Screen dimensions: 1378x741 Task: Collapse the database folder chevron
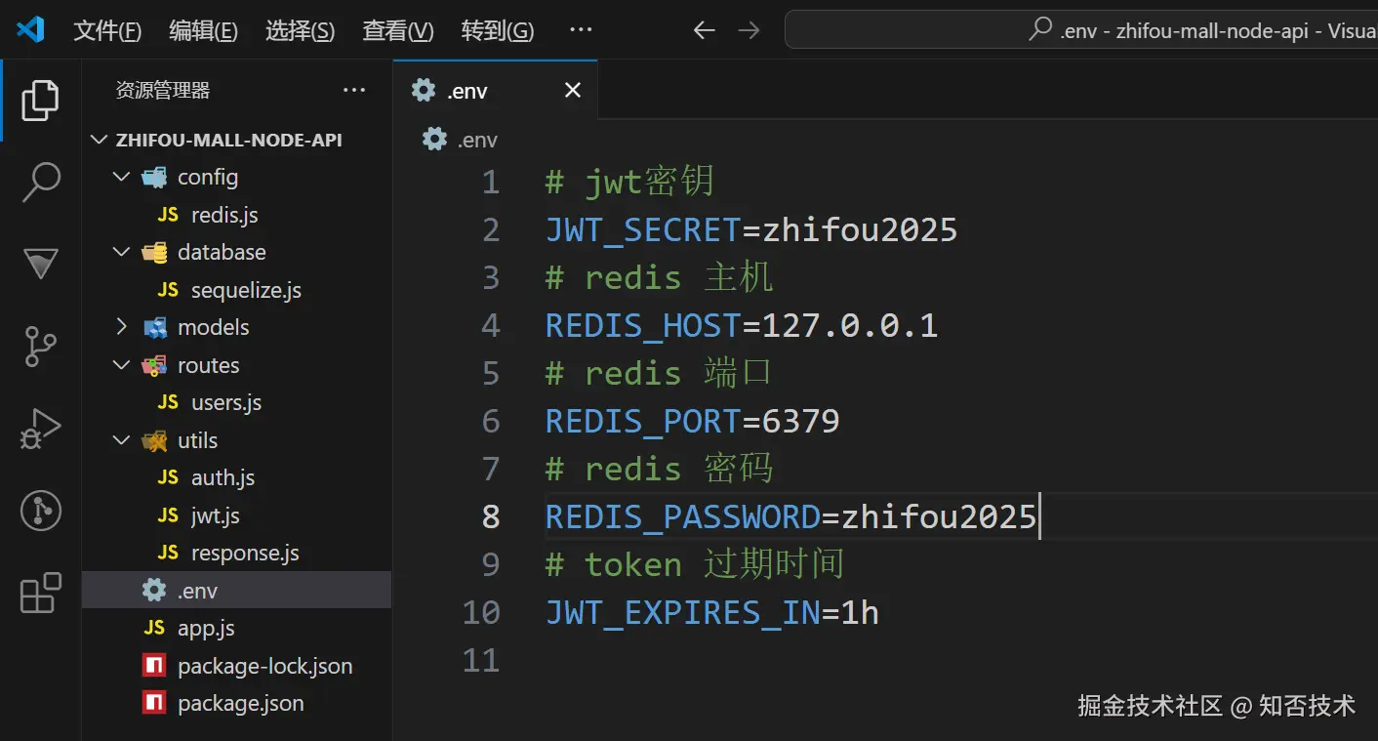coord(122,252)
